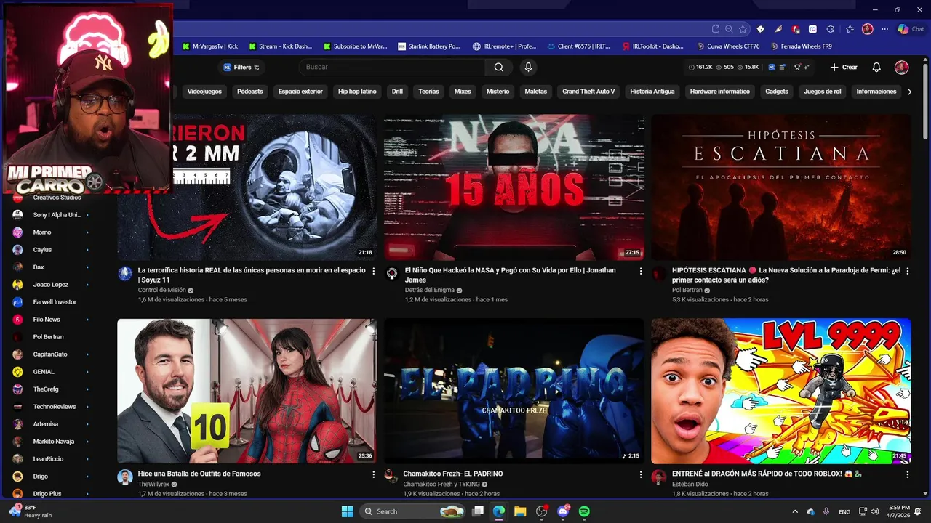Open Batalla de Outfits video thumbnail
Screen dimensions: 931x523
coord(247,391)
